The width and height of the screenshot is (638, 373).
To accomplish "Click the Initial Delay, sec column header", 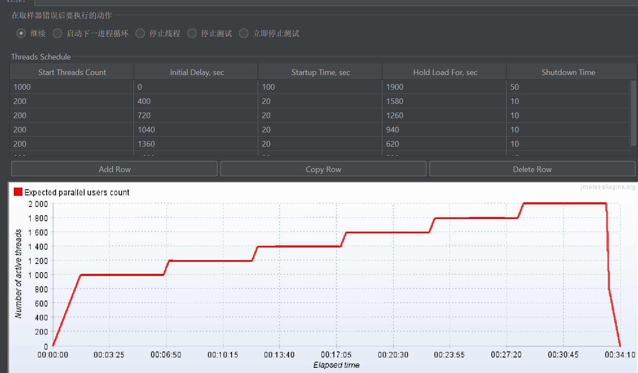I will click(x=196, y=72).
